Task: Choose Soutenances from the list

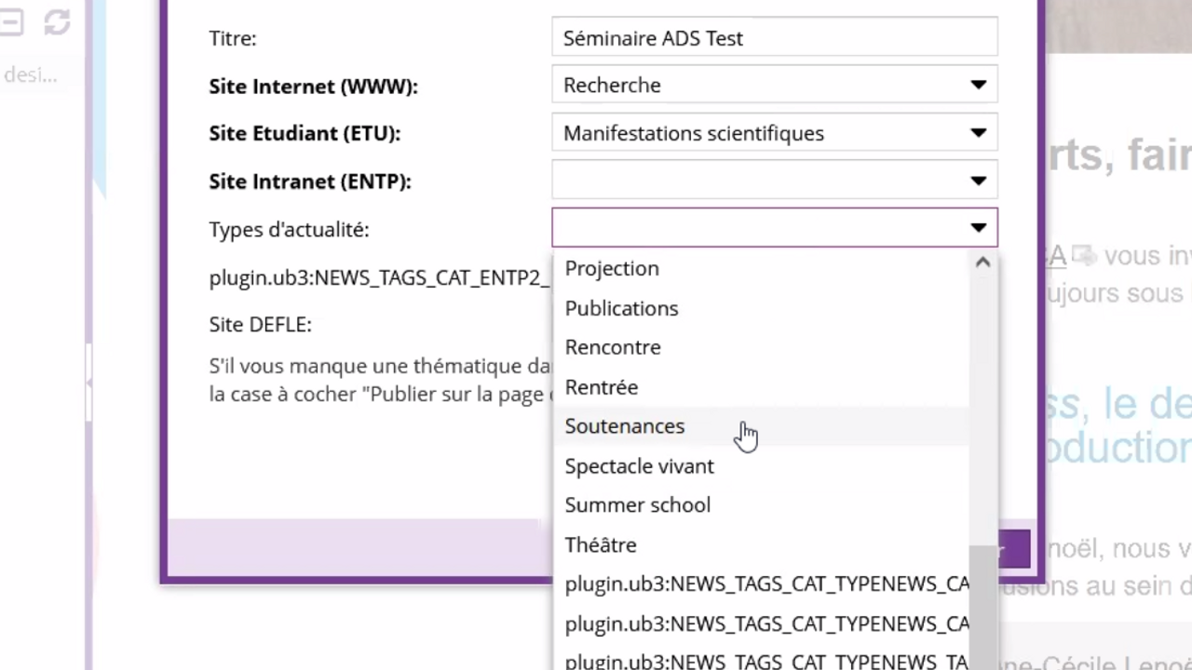Action: (625, 426)
